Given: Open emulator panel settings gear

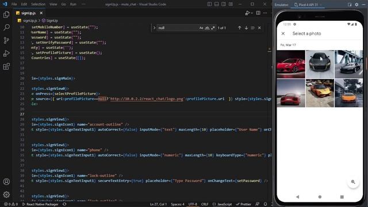Looking at the screenshot, I should click(x=356, y=5).
